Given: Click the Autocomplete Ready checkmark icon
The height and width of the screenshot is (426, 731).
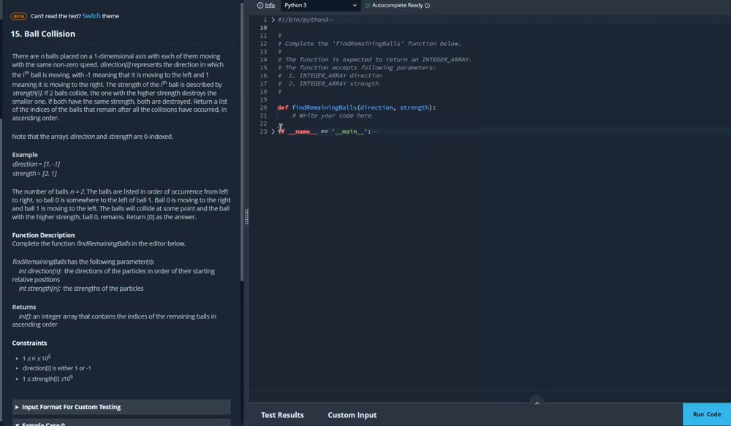Looking at the screenshot, I should pyautogui.click(x=368, y=5).
